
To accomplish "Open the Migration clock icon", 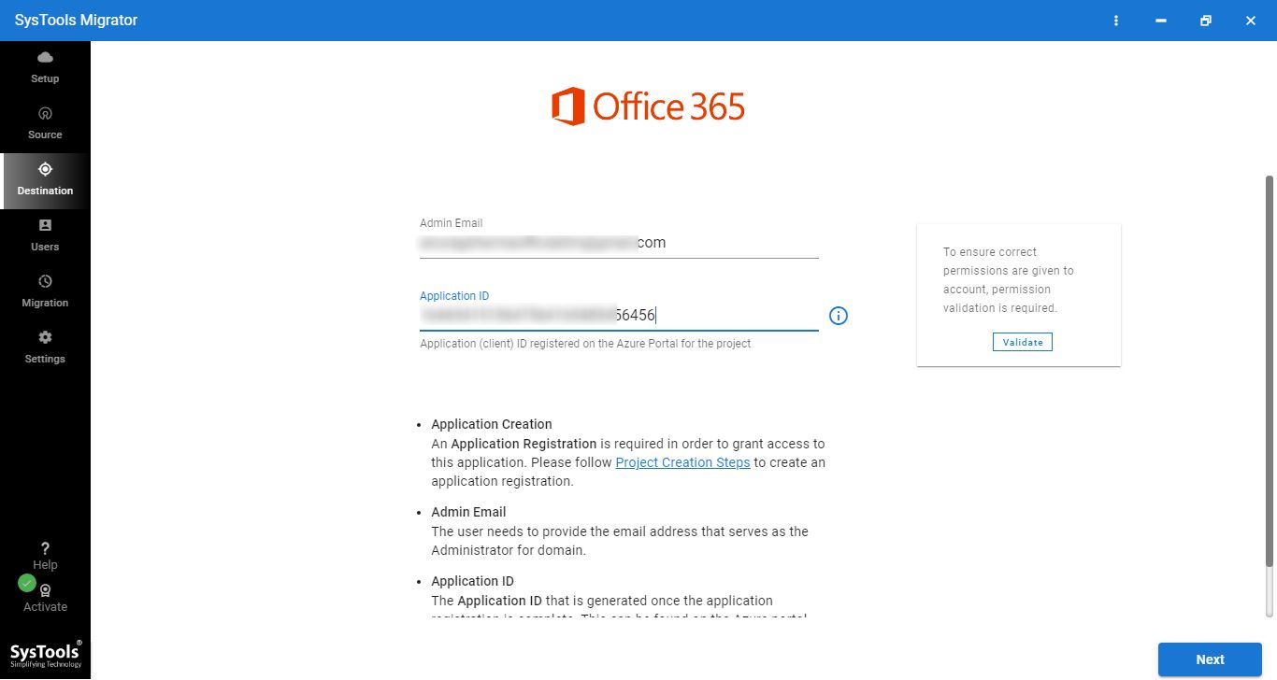I will (45, 281).
